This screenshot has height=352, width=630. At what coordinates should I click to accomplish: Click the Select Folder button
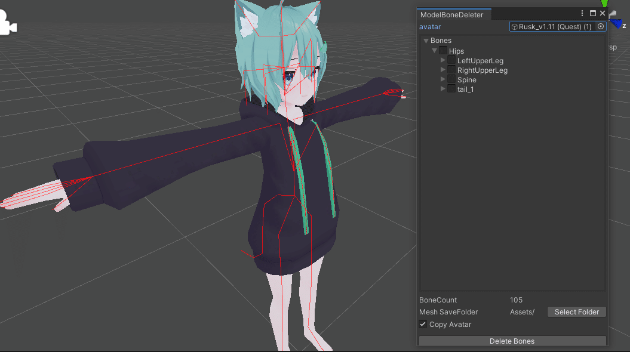(x=577, y=312)
